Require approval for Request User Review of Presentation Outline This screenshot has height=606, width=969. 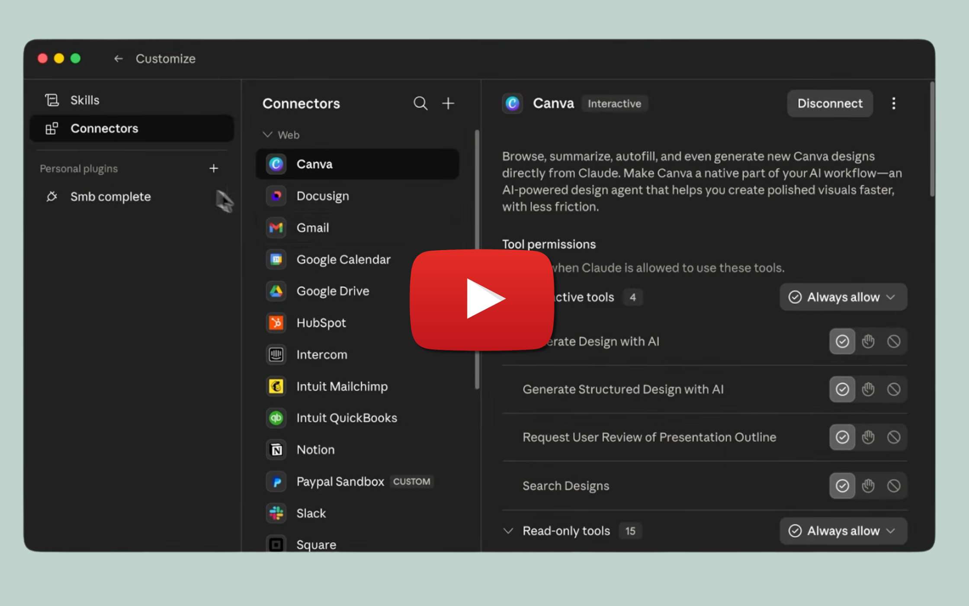tap(868, 437)
